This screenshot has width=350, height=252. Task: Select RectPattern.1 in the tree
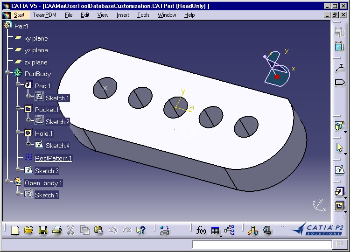[x=53, y=158]
